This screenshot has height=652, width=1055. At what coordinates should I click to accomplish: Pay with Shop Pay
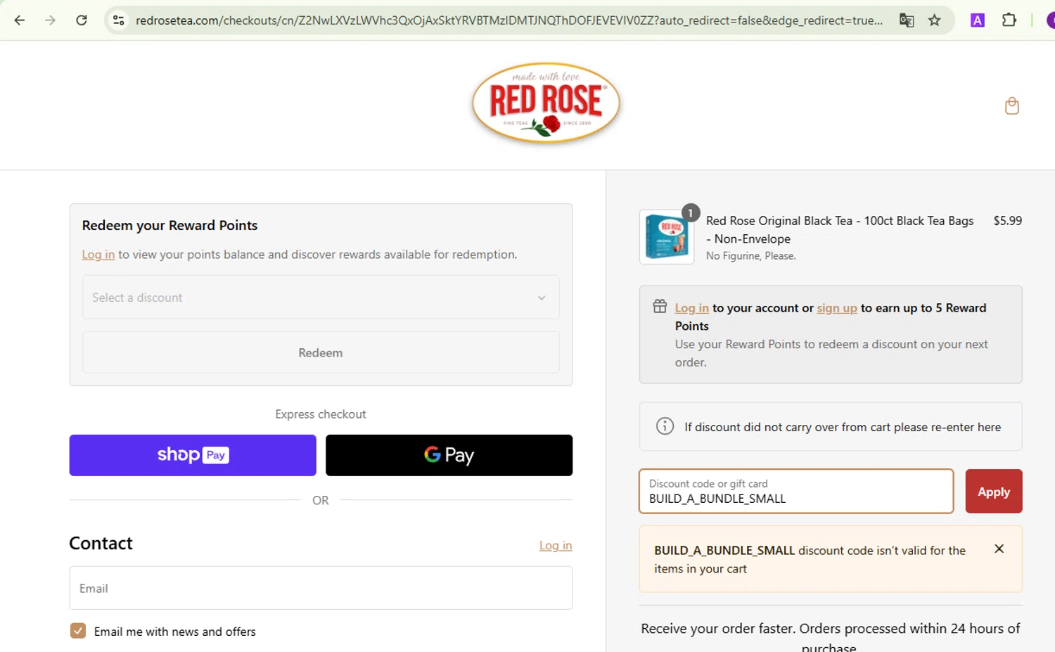pyautogui.click(x=193, y=455)
